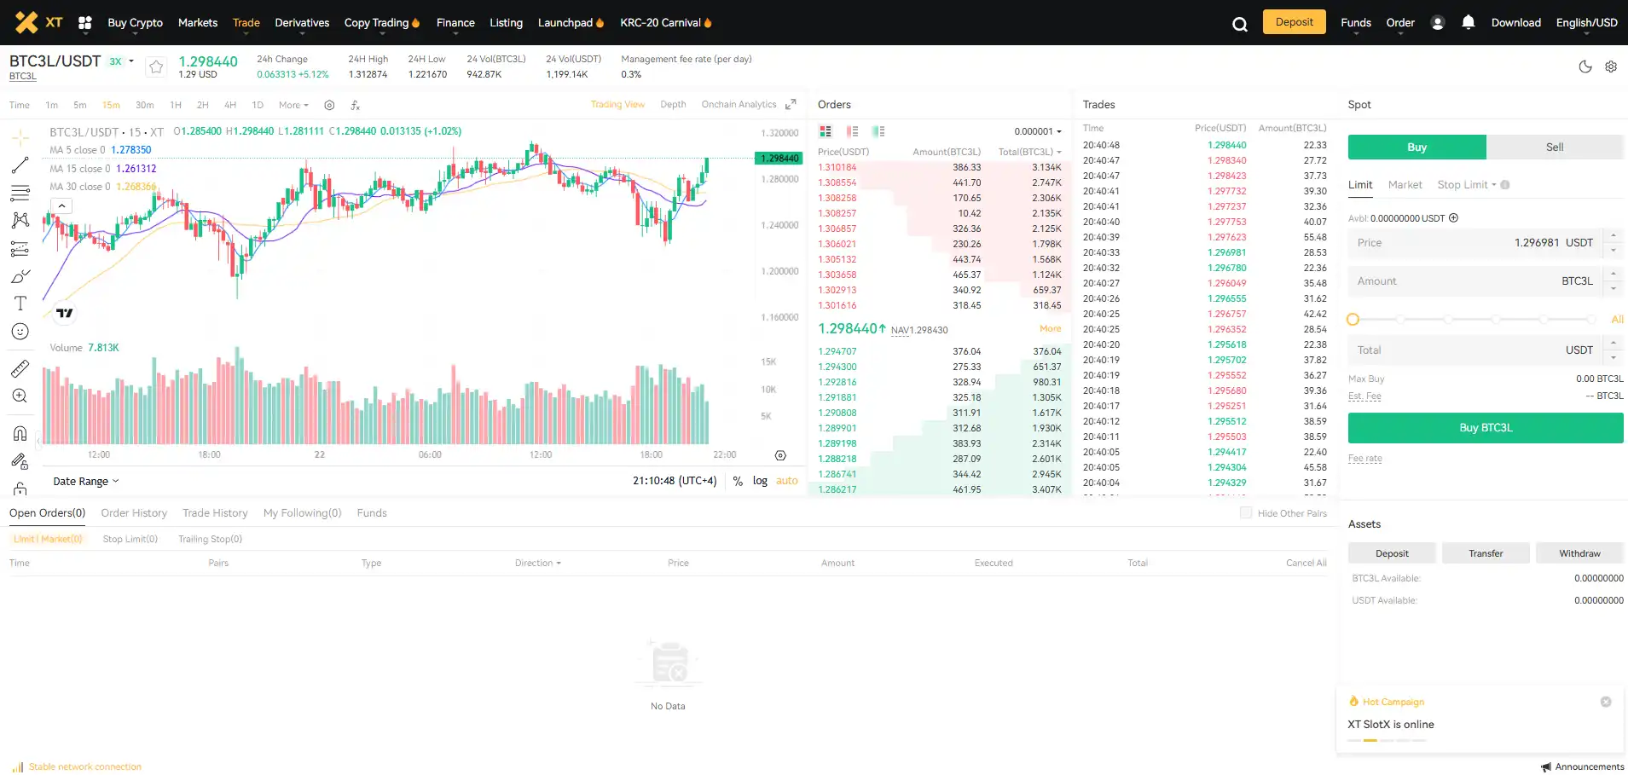Select the Text annotation tool

click(x=20, y=304)
